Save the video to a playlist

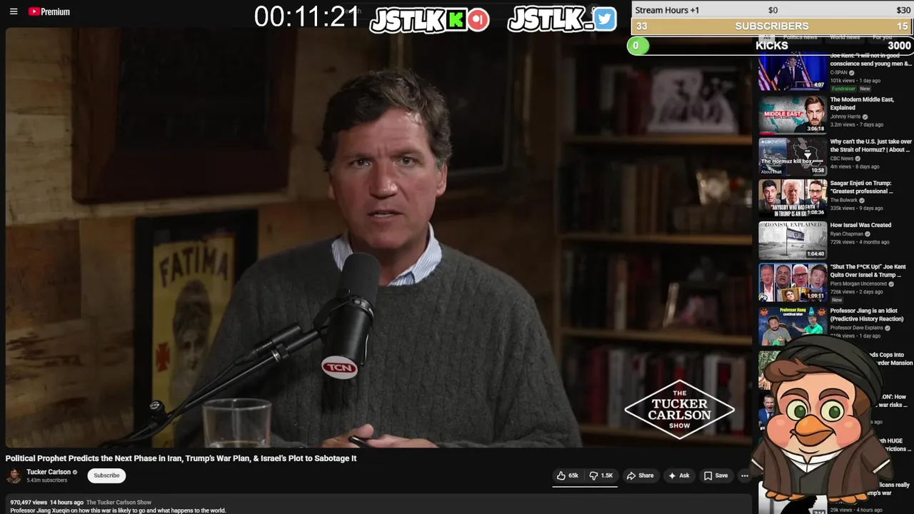(715, 475)
